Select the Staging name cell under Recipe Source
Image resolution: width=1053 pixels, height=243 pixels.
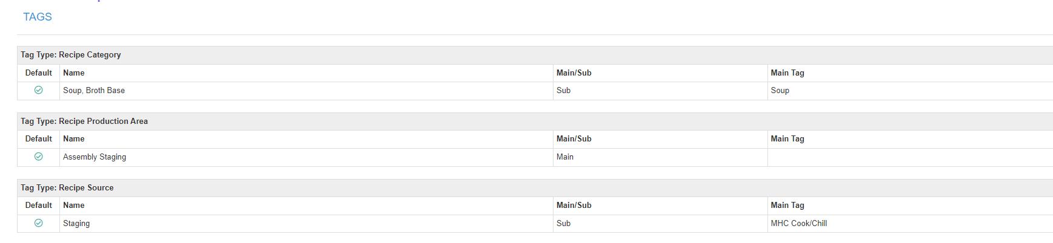pyautogui.click(x=306, y=224)
